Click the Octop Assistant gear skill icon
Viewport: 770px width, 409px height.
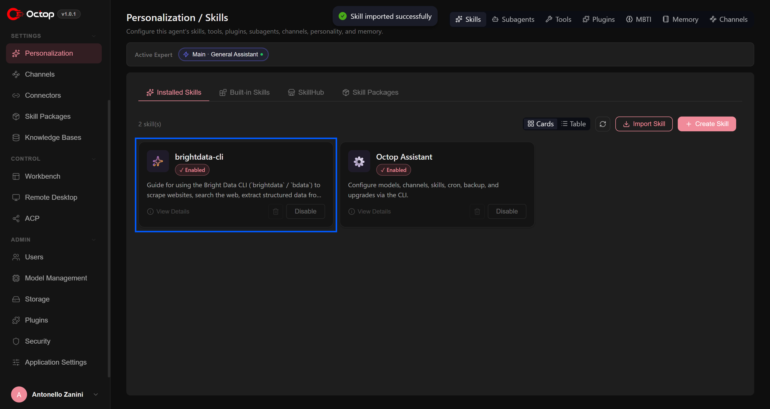(x=359, y=161)
